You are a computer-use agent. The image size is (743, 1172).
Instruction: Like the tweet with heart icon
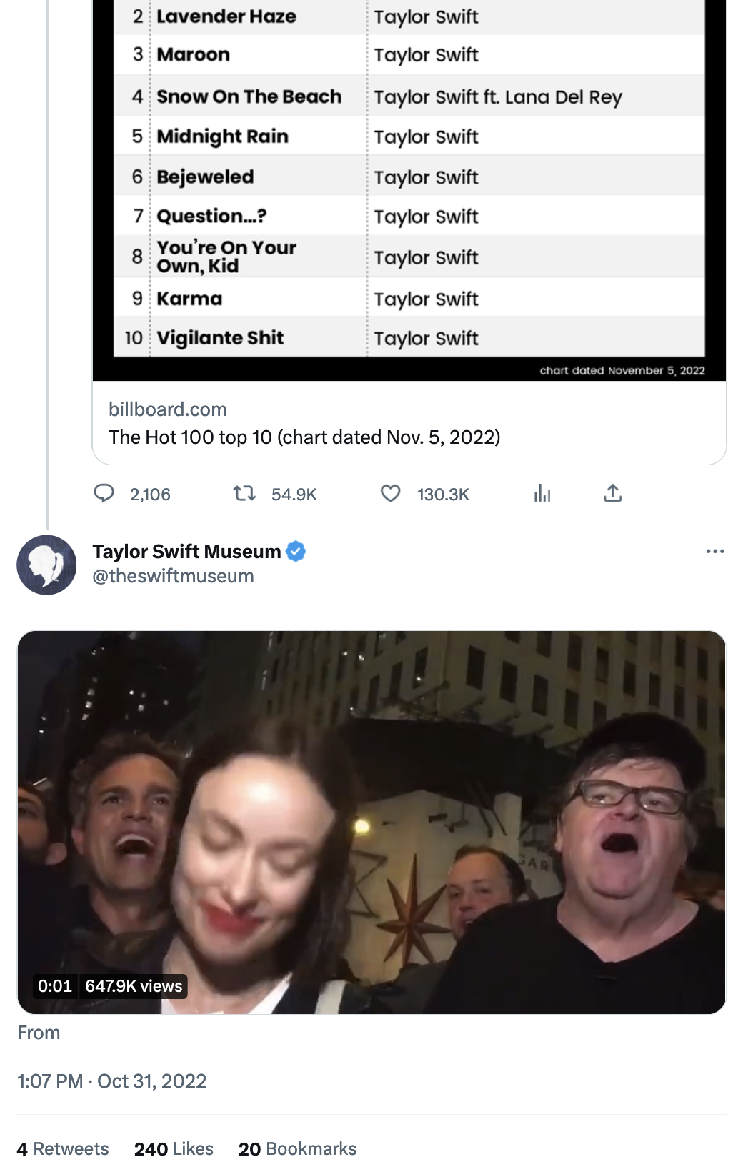(390, 493)
